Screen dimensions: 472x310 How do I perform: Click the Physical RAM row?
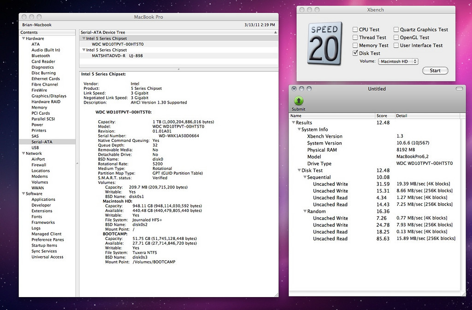[374, 150]
